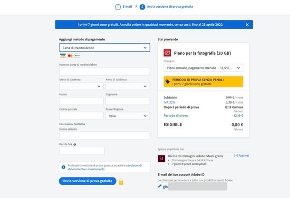290x198 pixels.
Task: Open condizioni di abbonamento e annullamento link
Action: tap(105, 167)
